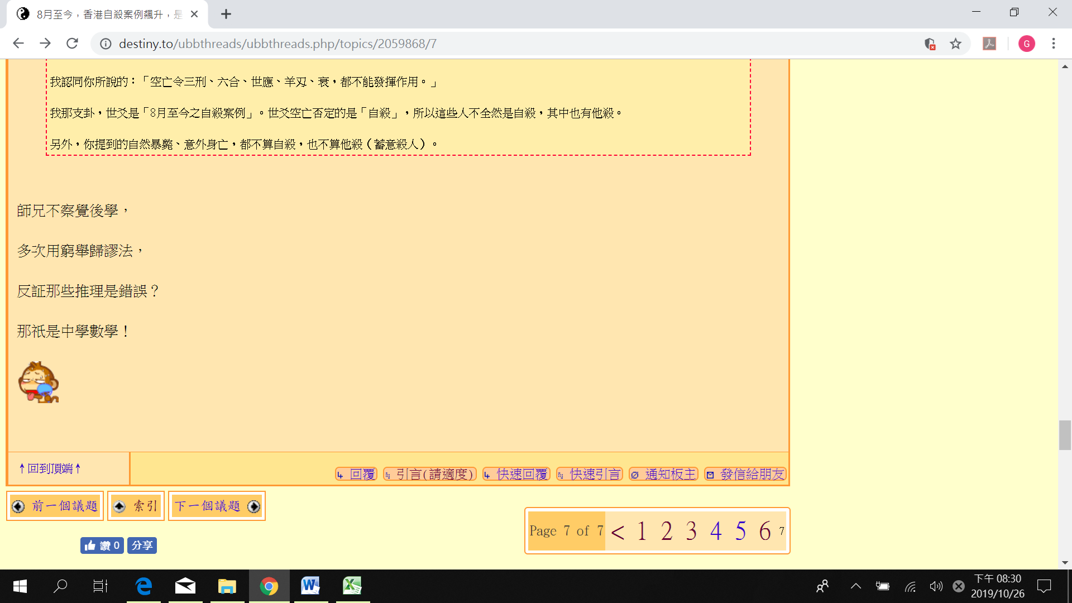Click the volume icon in system tray

point(936,586)
